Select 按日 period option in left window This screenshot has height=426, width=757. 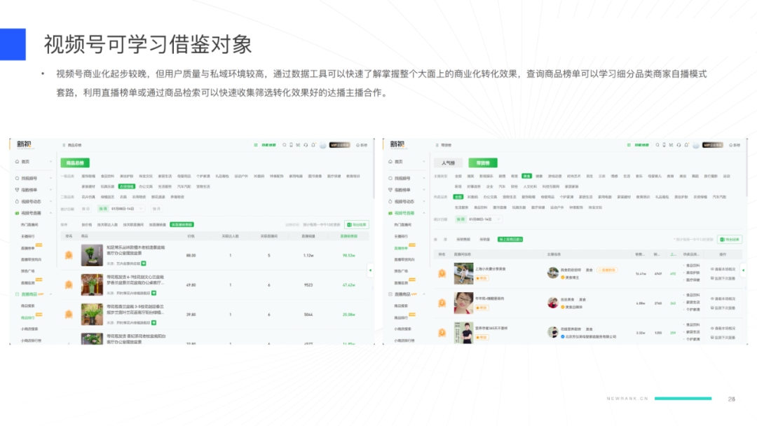pos(86,209)
